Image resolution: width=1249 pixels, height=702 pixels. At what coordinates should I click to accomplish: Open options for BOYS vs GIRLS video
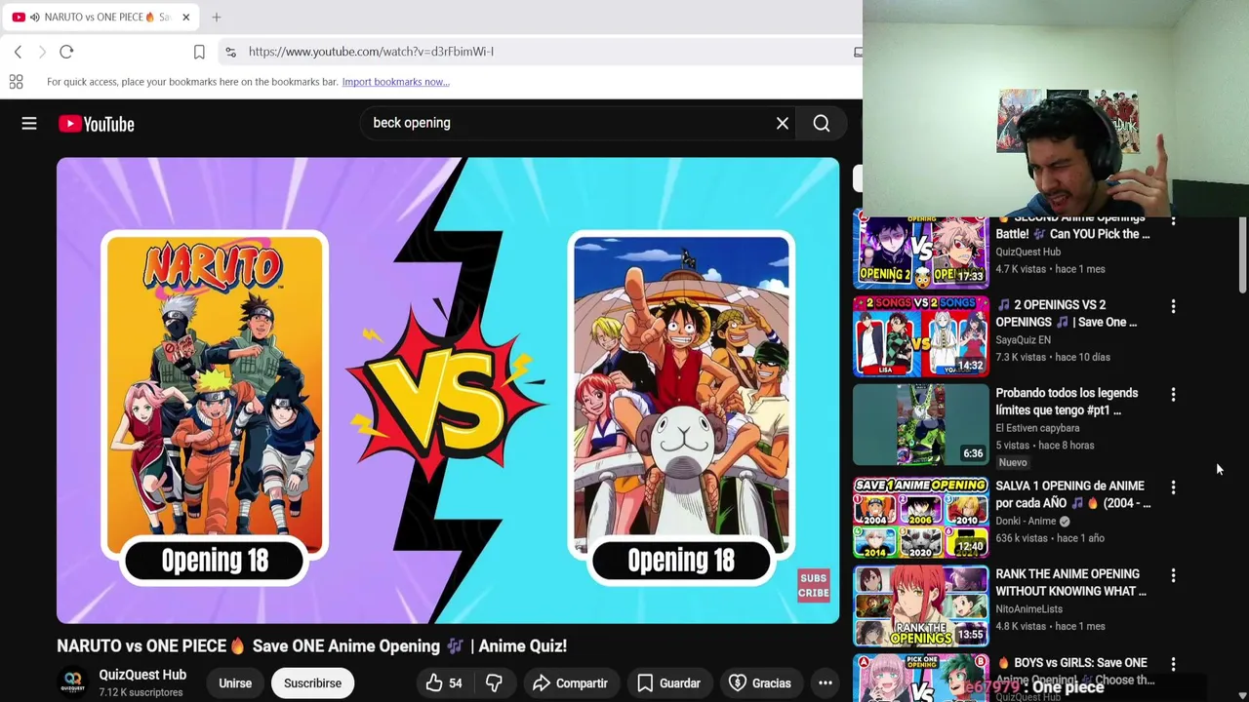1173,665
